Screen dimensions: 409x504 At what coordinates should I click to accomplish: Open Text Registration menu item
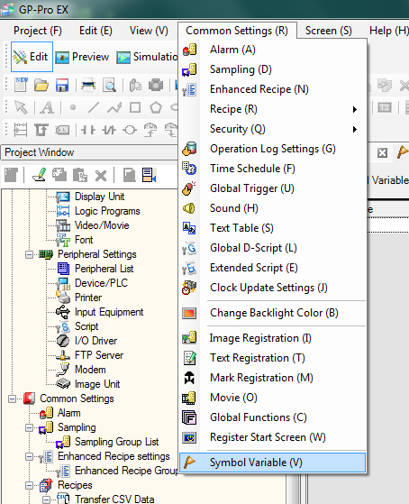[x=272, y=358]
